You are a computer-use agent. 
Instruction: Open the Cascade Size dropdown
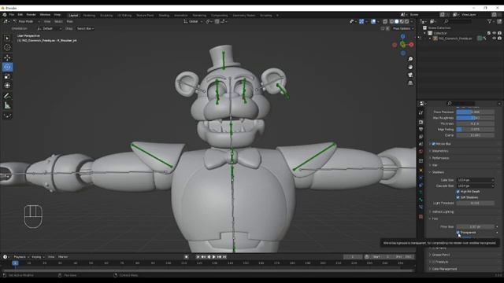[476, 186]
